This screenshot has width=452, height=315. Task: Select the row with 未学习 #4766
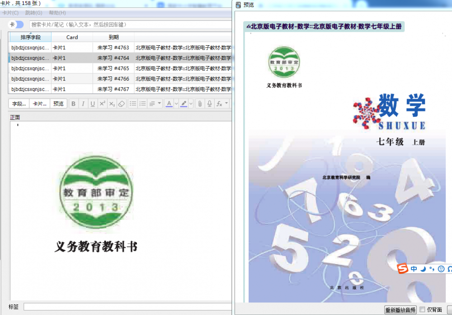point(121,79)
